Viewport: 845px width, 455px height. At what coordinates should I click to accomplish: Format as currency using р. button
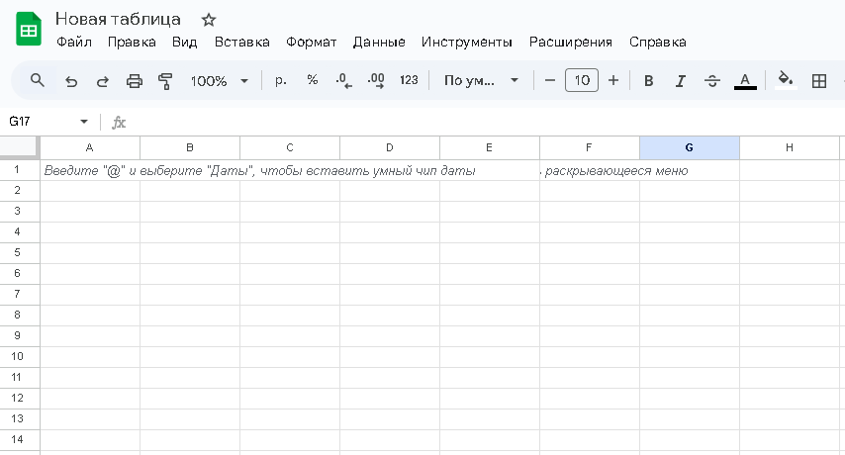click(280, 81)
